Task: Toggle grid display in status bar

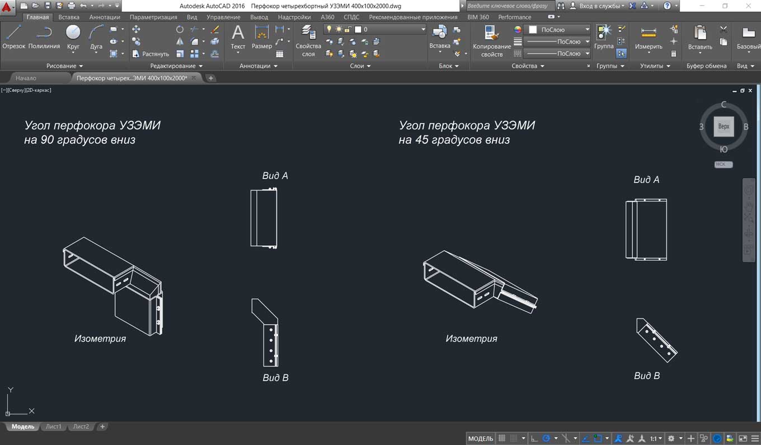Action: 502,438
